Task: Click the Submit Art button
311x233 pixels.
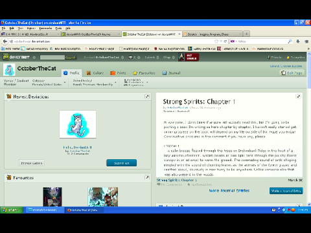Action: (122, 163)
